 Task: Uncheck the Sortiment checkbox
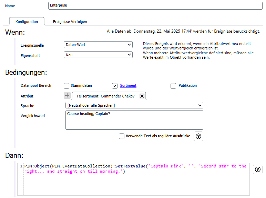pyautogui.click(x=115, y=86)
